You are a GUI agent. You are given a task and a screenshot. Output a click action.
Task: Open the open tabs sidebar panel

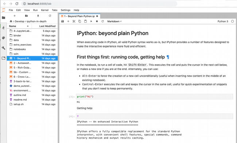(x=4, y=58)
